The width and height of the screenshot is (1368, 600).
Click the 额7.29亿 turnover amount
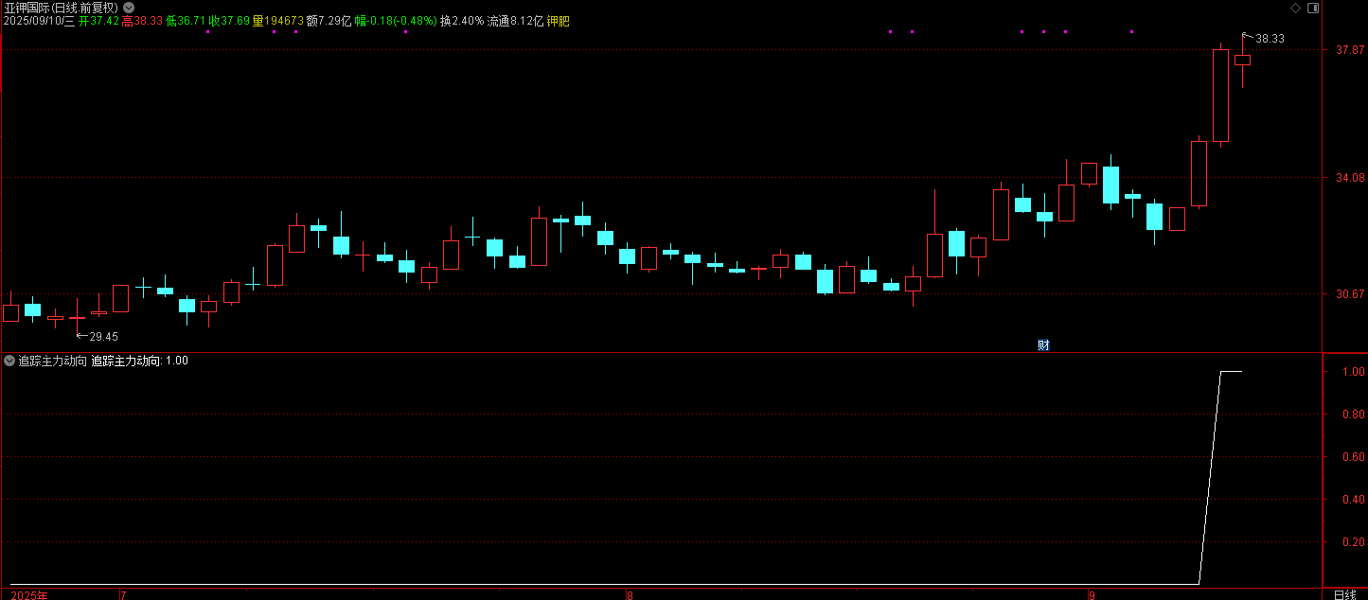329,21
